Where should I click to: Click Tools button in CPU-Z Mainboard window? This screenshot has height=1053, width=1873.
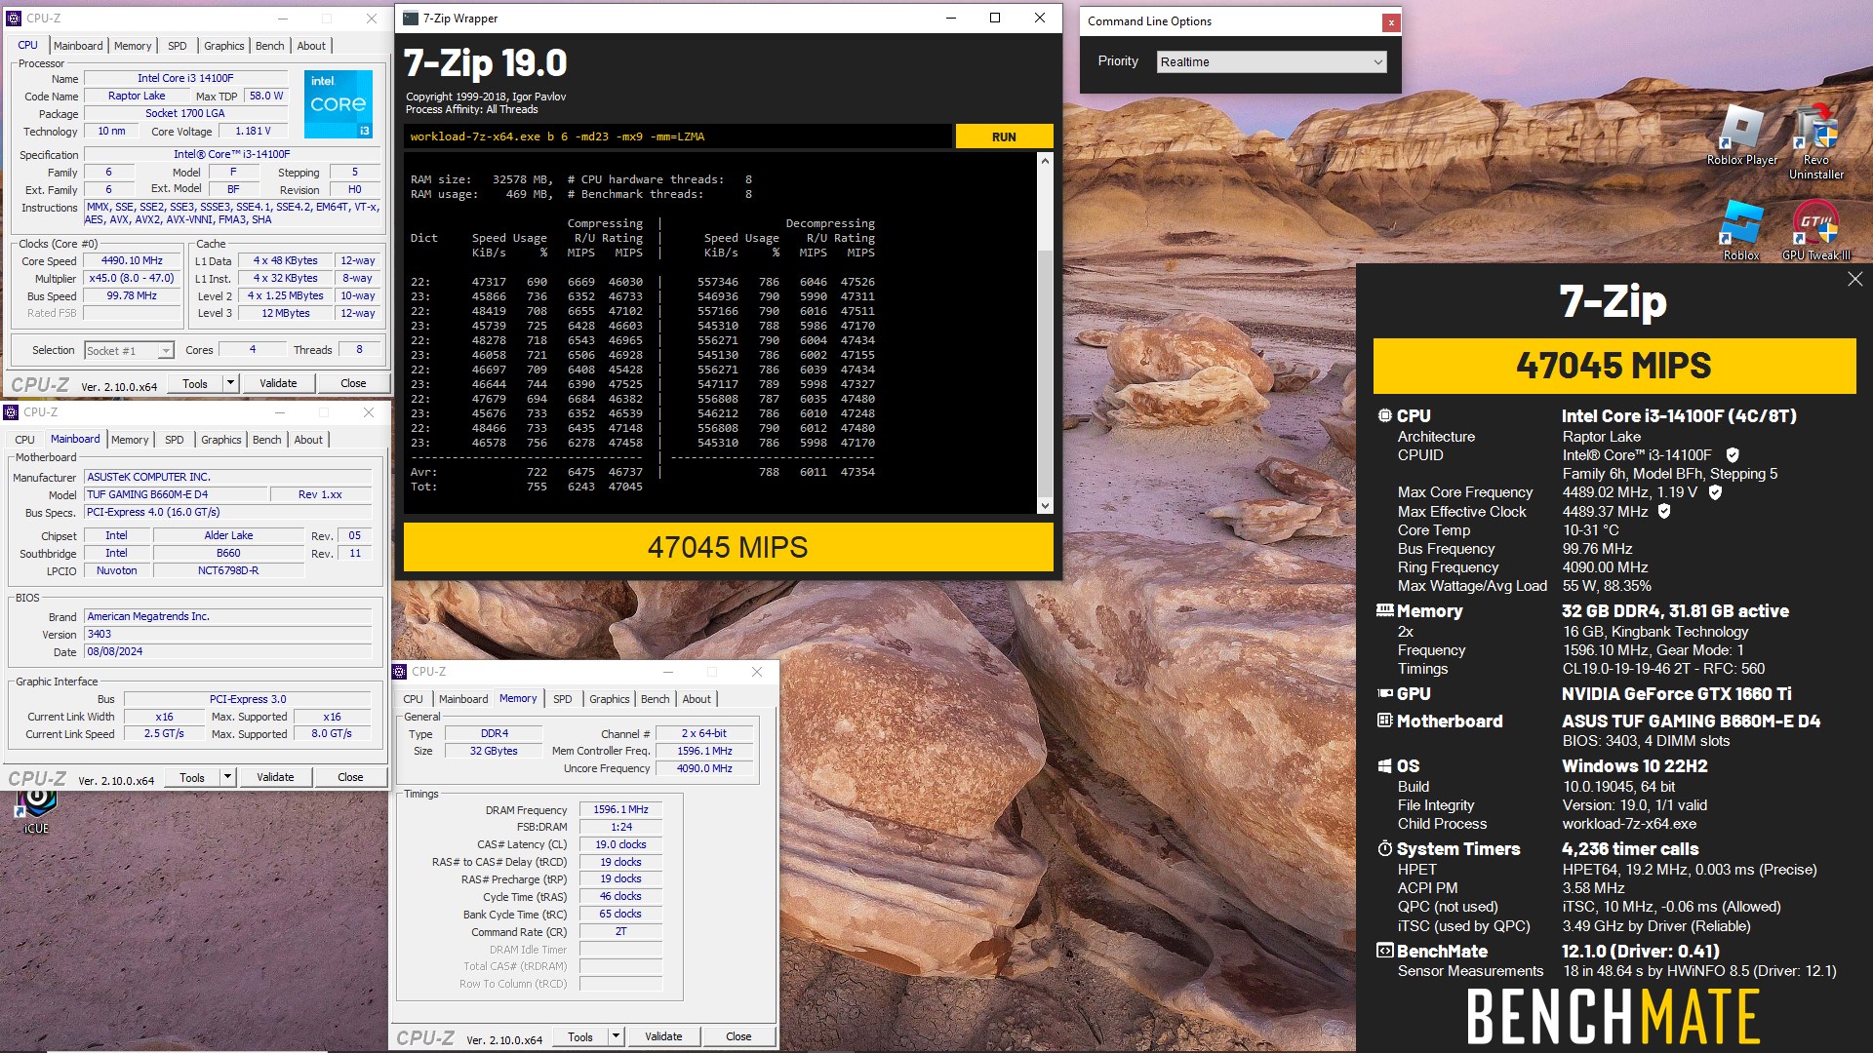tap(192, 777)
